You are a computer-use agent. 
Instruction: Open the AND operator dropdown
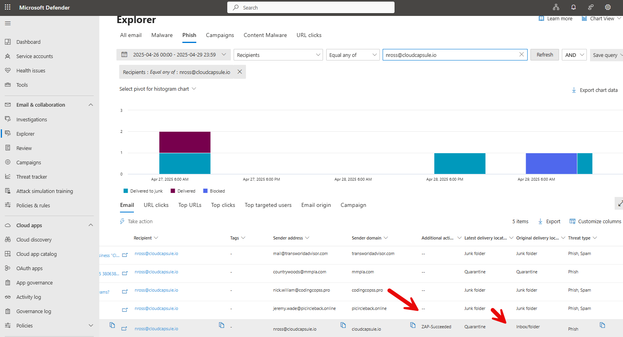point(574,55)
